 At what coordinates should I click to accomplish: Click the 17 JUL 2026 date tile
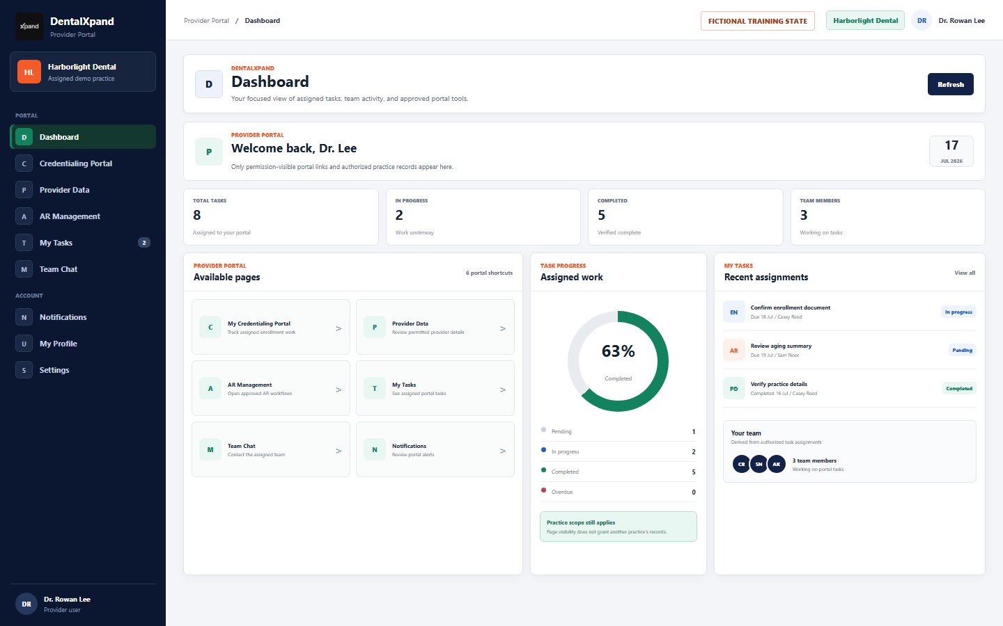coord(951,151)
